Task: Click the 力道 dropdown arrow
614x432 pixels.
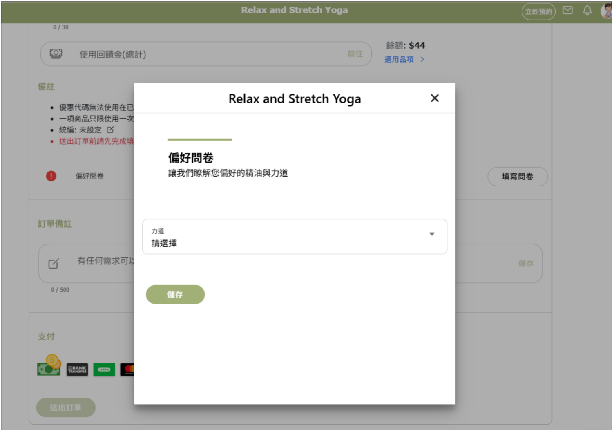Action: coord(431,234)
